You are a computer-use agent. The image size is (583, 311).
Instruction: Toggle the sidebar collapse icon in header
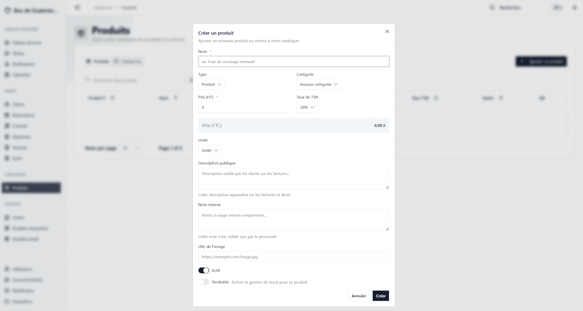pyautogui.click(x=78, y=7)
